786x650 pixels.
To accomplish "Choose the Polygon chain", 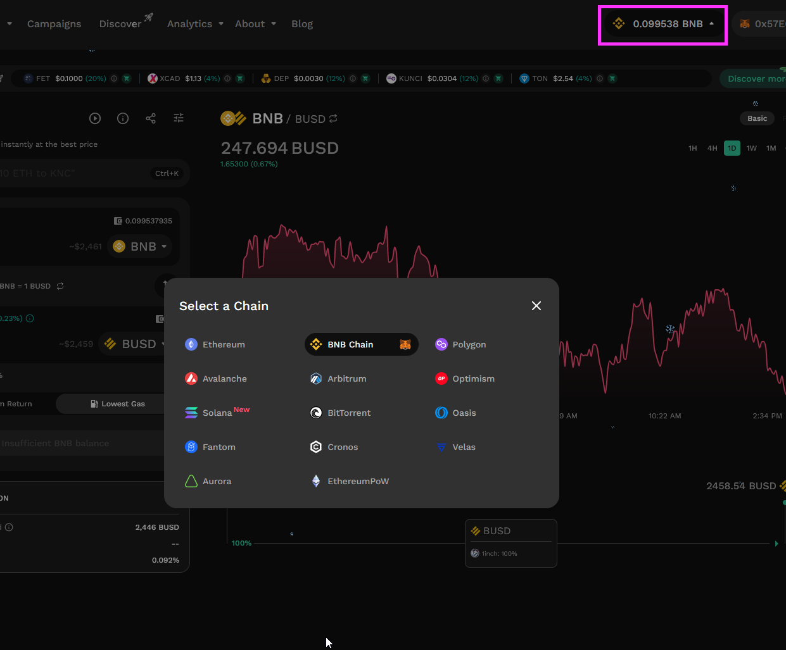I will (x=461, y=344).
